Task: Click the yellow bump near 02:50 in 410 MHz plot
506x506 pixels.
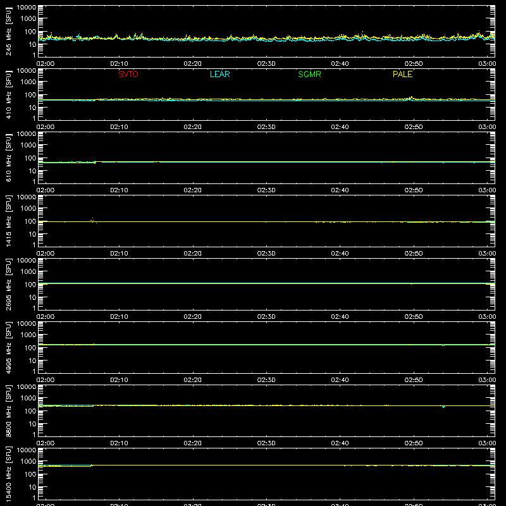Action: [410, 98]
